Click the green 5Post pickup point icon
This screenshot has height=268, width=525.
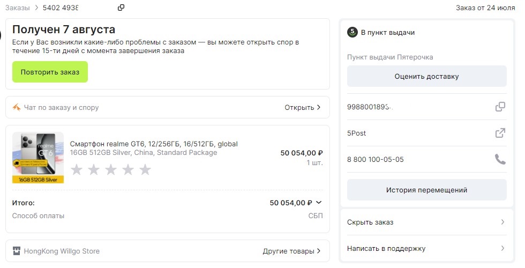[352, 32]
